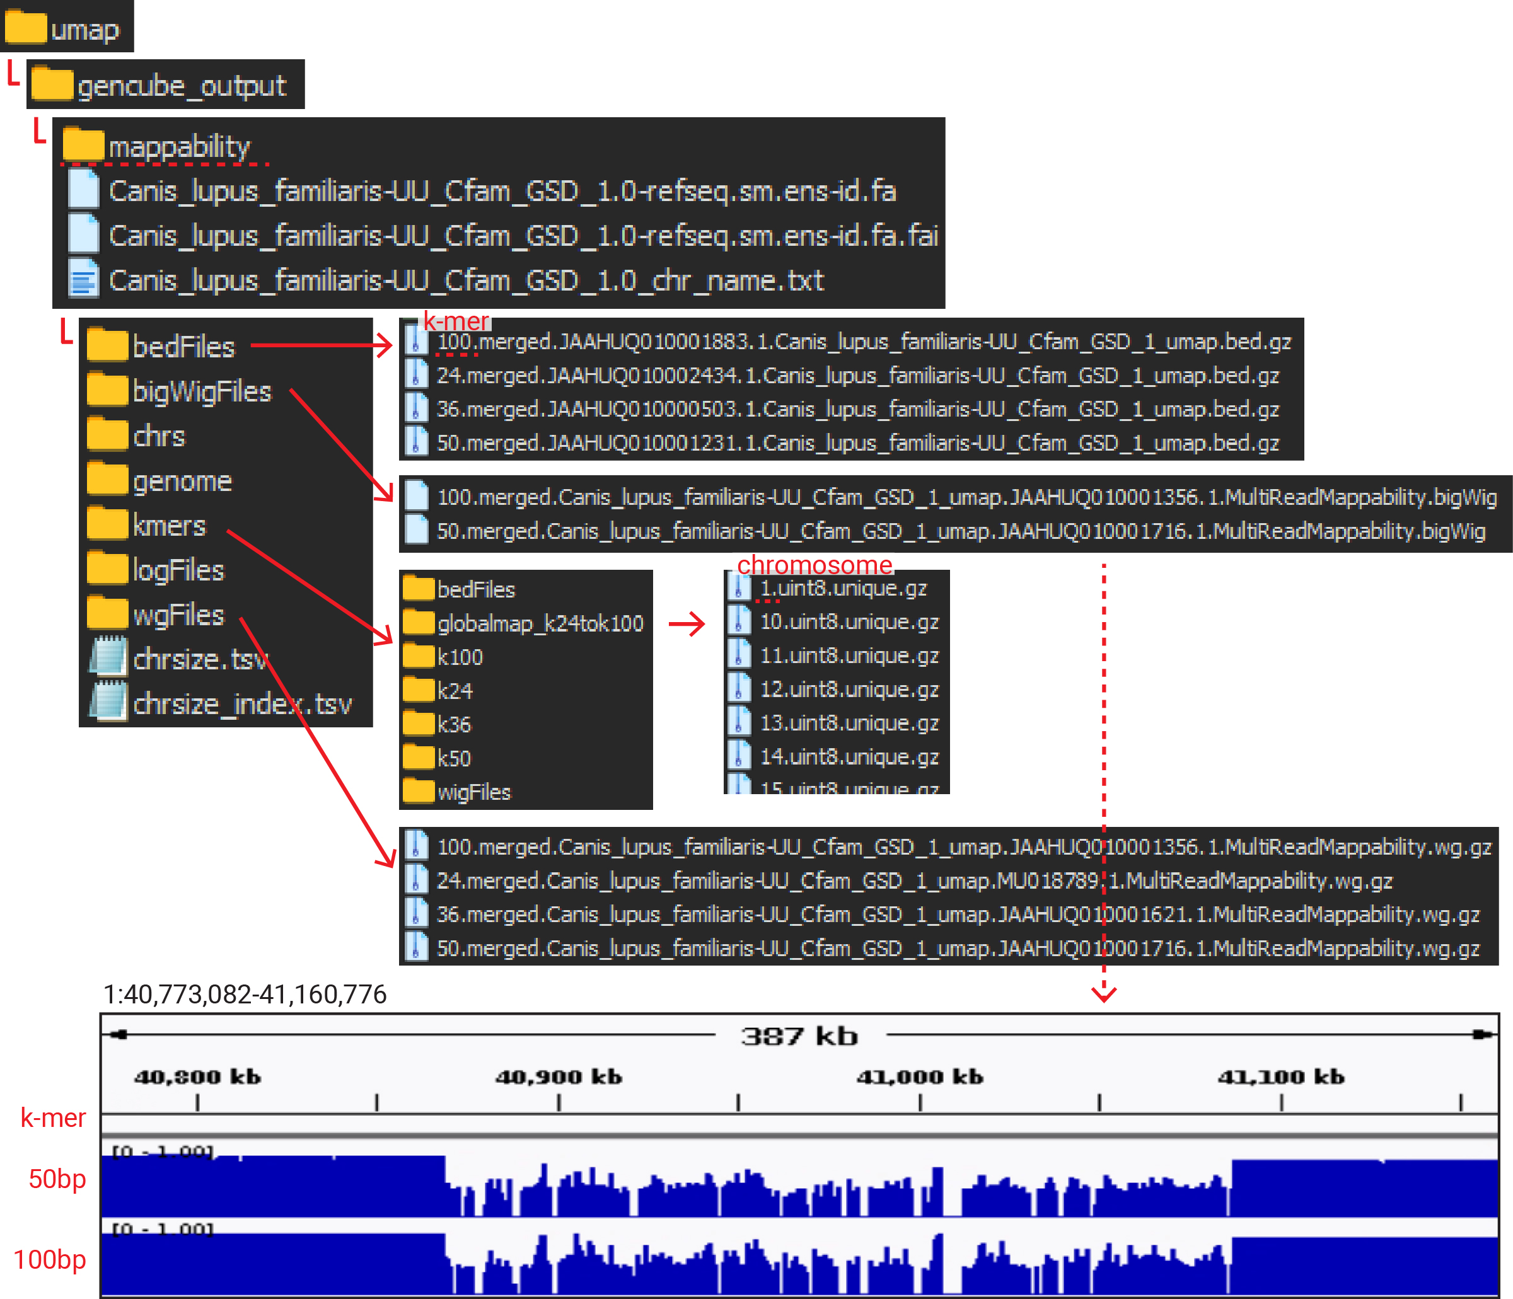This screenshot has width=1513, height=1299.
Task: Select file name 50.merged.JAAHUQ010001231.1 bed.gz
Action: tap(857, 442)
